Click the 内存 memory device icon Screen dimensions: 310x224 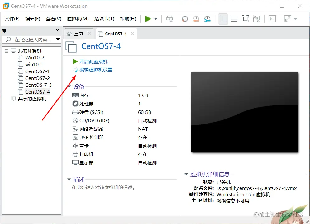[75, 95]
